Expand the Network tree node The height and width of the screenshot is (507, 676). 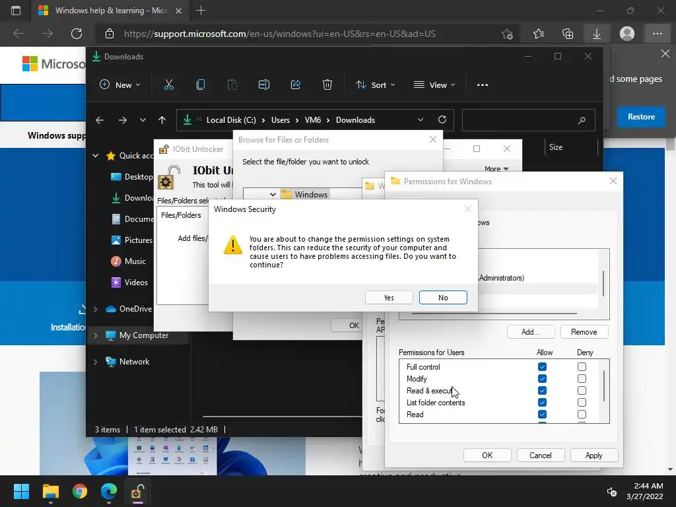click(95, 362)
